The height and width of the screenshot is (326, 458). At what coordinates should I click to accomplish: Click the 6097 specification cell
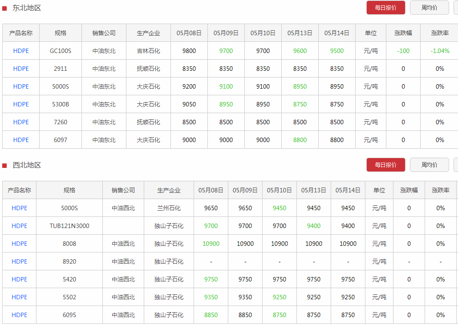(61, 140)
